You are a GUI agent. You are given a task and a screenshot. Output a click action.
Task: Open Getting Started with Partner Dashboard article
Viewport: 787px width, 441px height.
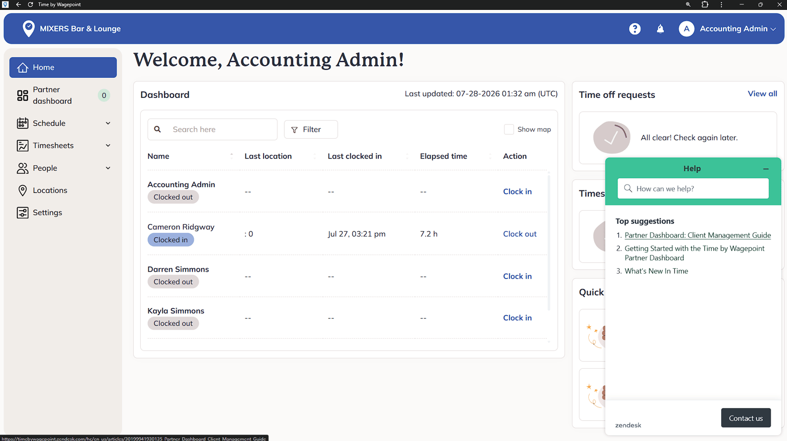[695, 253]
